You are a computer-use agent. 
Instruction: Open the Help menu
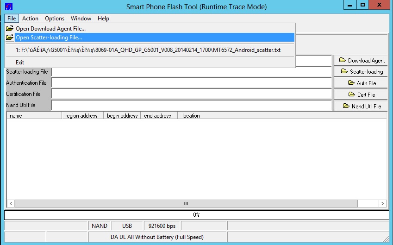[x=103, y=19]
